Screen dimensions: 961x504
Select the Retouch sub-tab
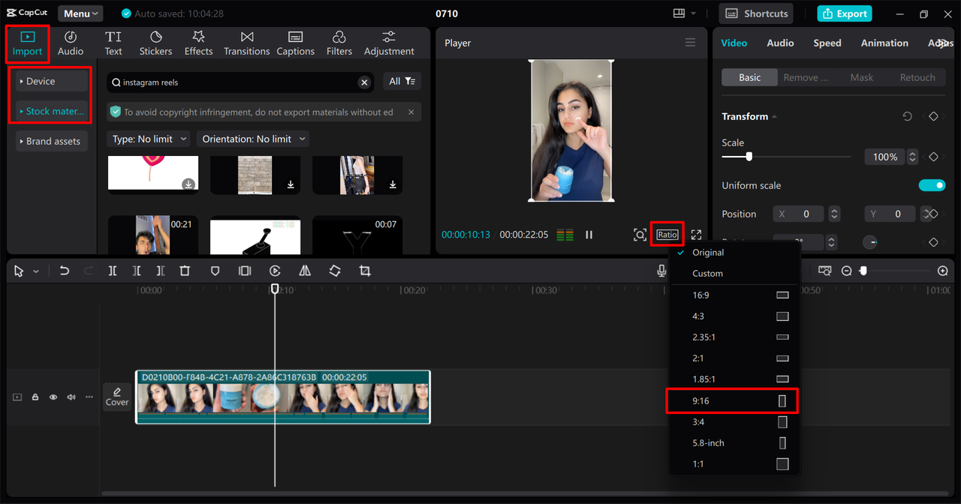[917, 77]
